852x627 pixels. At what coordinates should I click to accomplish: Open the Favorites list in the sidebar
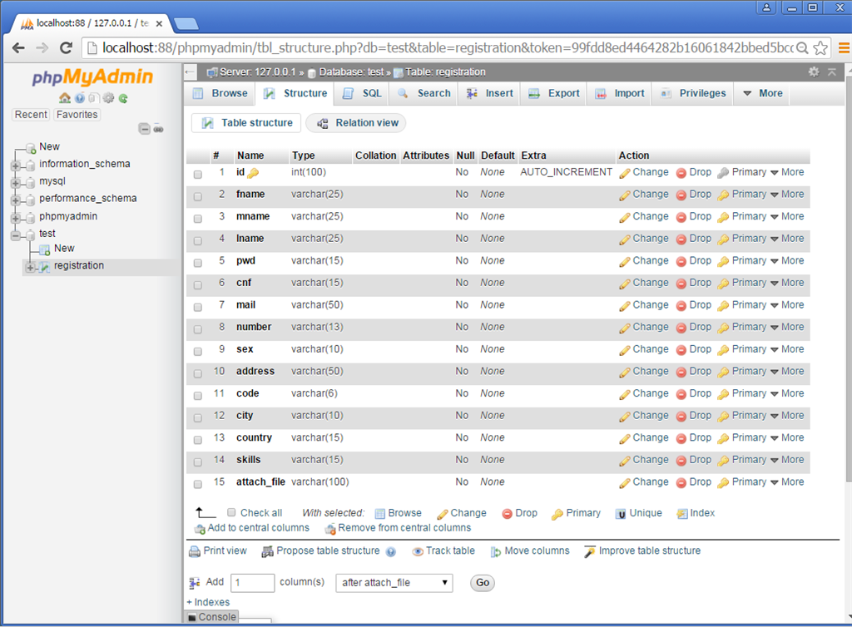coord(77,115)
